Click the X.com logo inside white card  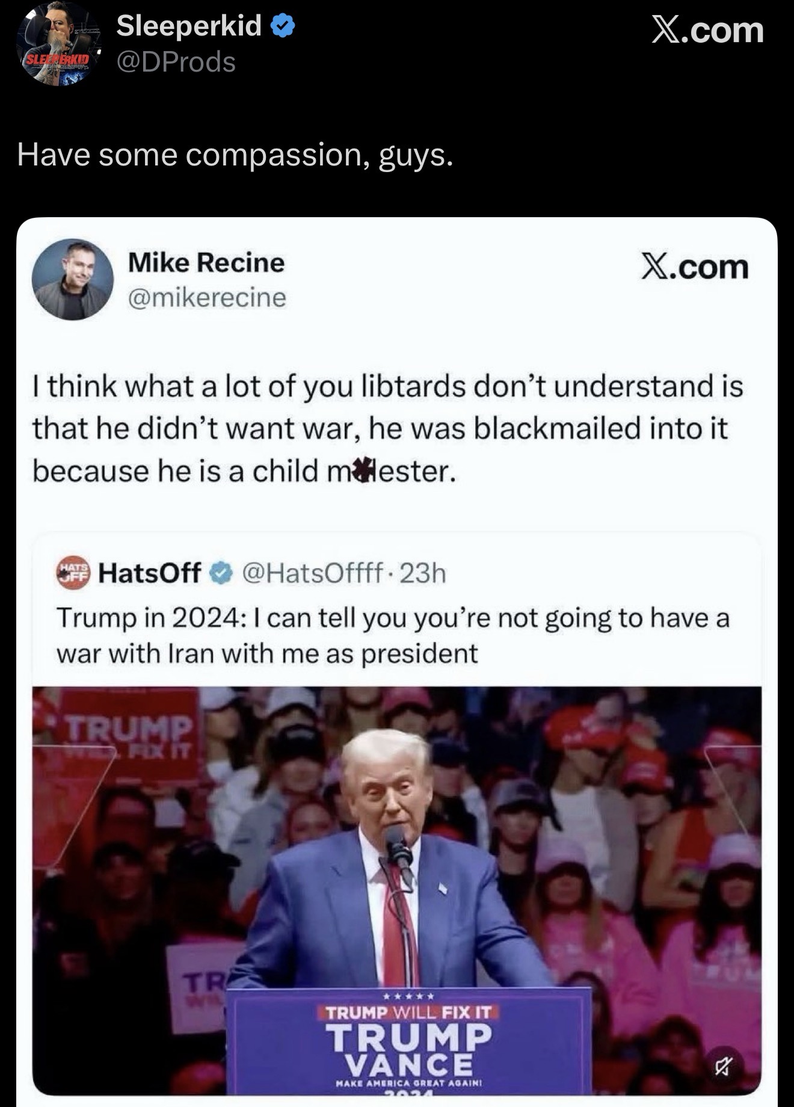pyautogui.click(x=694, y=267)
